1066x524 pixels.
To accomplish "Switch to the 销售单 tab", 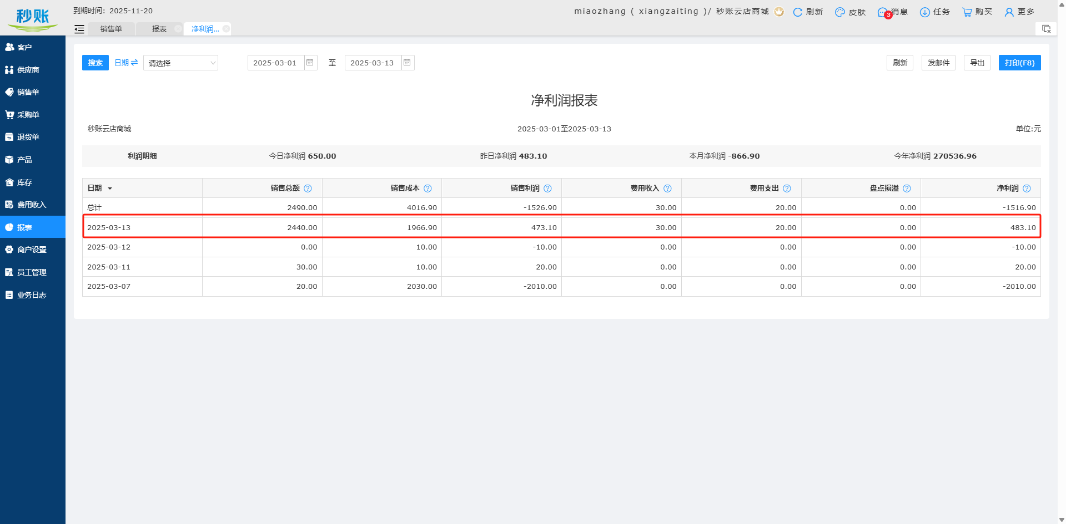I will (111, 29).
